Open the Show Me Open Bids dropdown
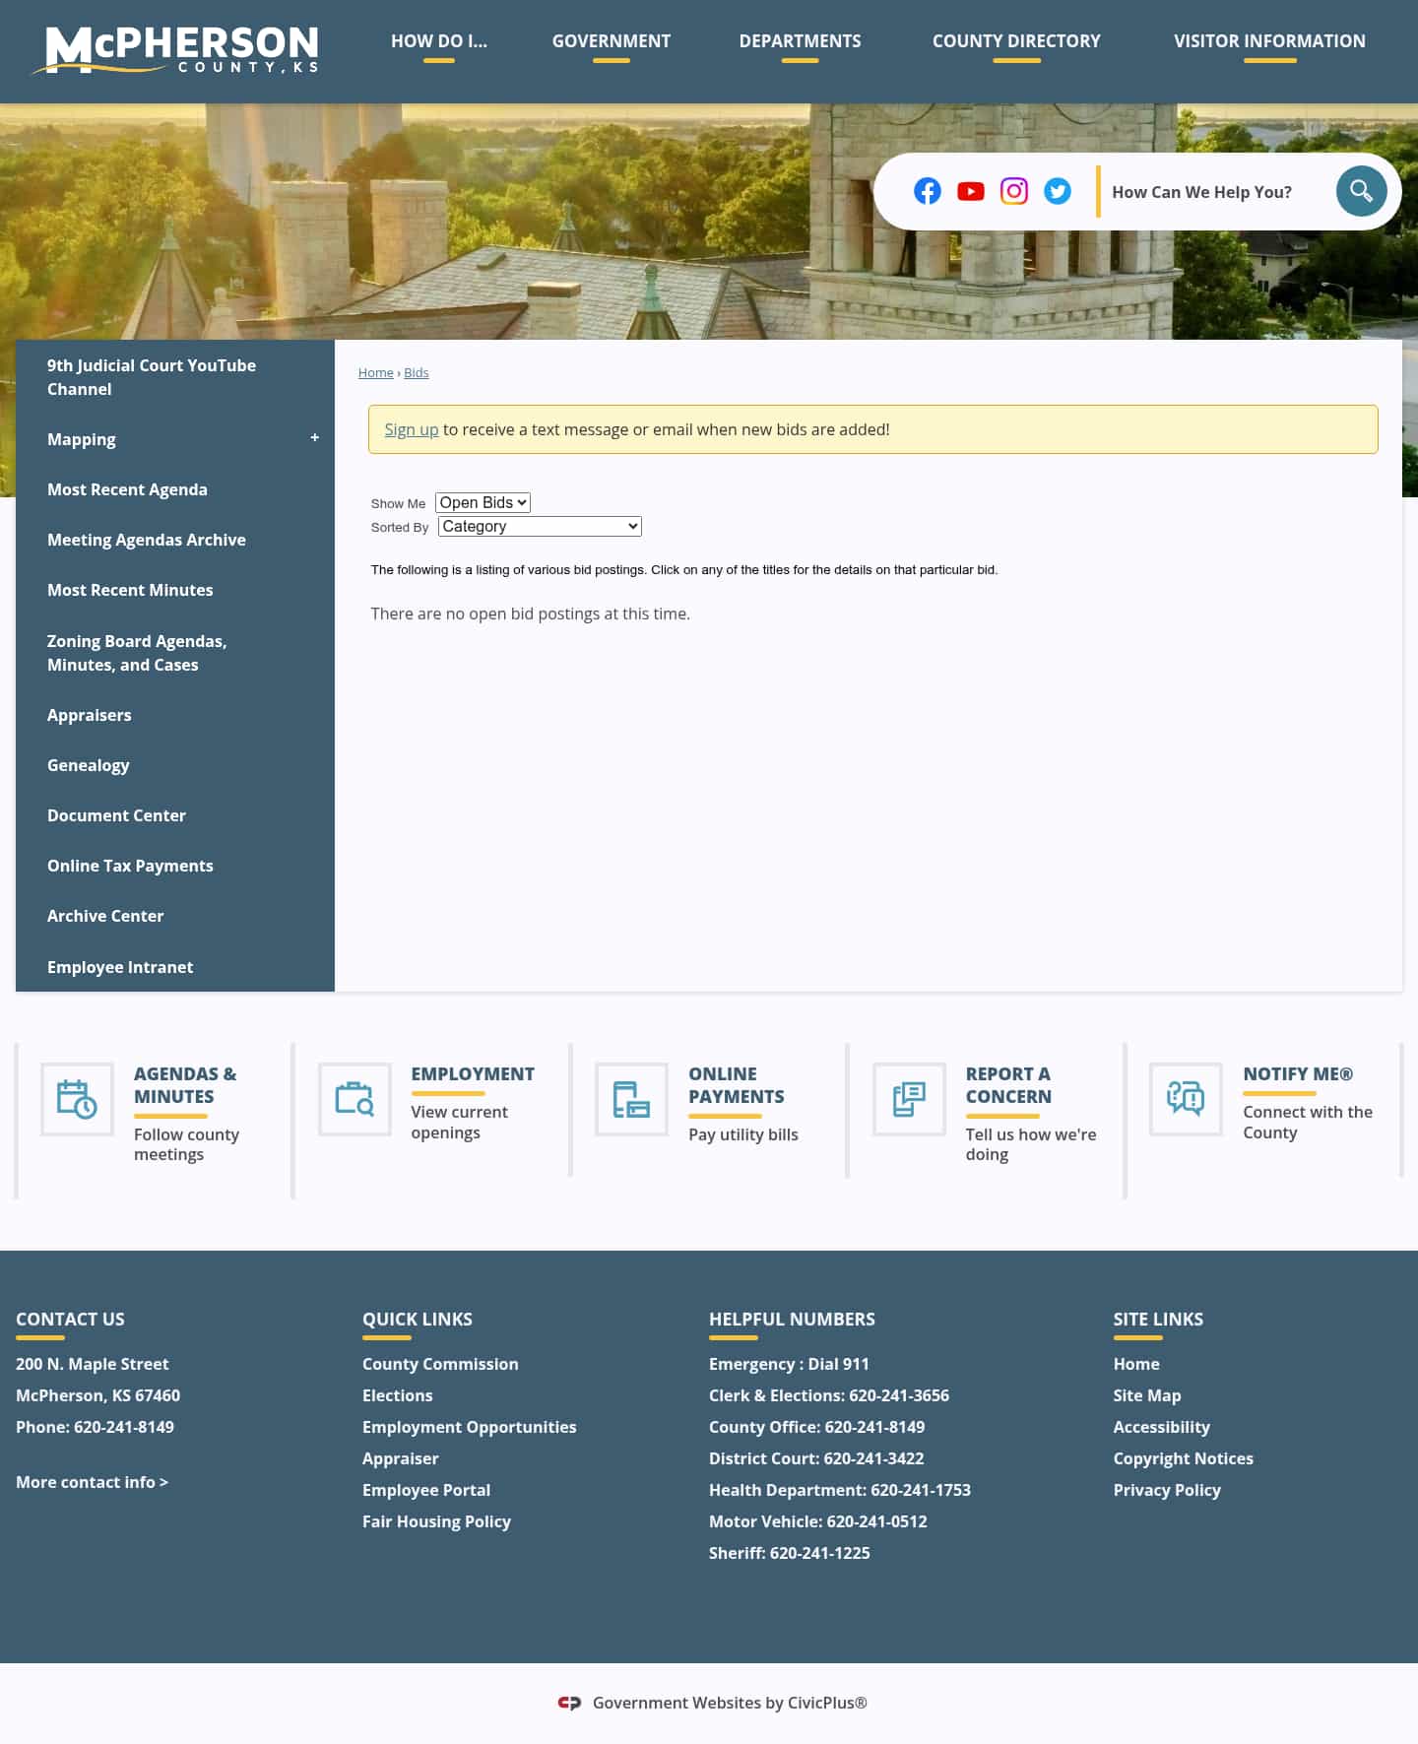The width and height of the screenshot is (1418, 1744). click(x=483, y=502)
